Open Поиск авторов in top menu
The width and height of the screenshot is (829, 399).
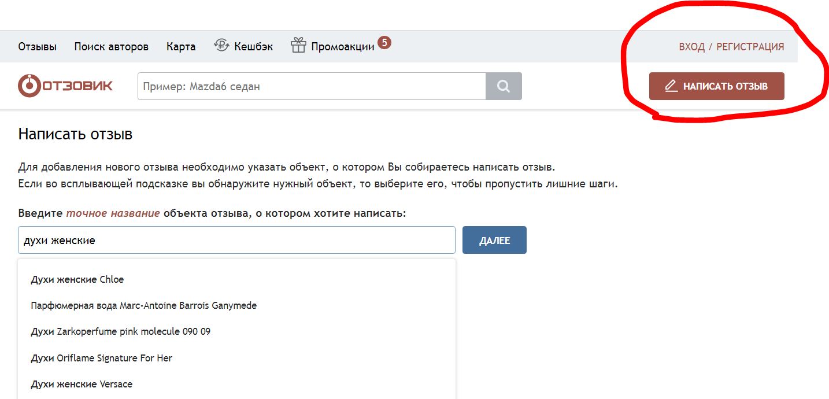pyautogui.click(x=112, y=47)
